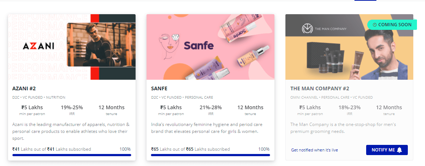Click the Azani company description text
This screenshot has height=166, width=425.
pyautogui.click(x=70, y=131)
